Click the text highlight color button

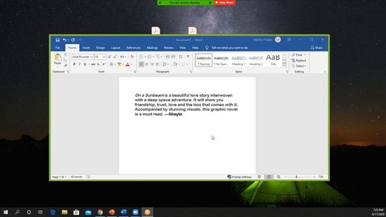pos(119,64)
